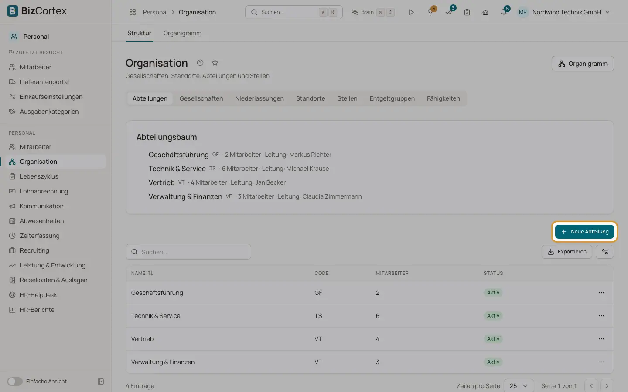Select the Gesellschaften tab
Screen dimensions: 628x392
click(201, 98)
